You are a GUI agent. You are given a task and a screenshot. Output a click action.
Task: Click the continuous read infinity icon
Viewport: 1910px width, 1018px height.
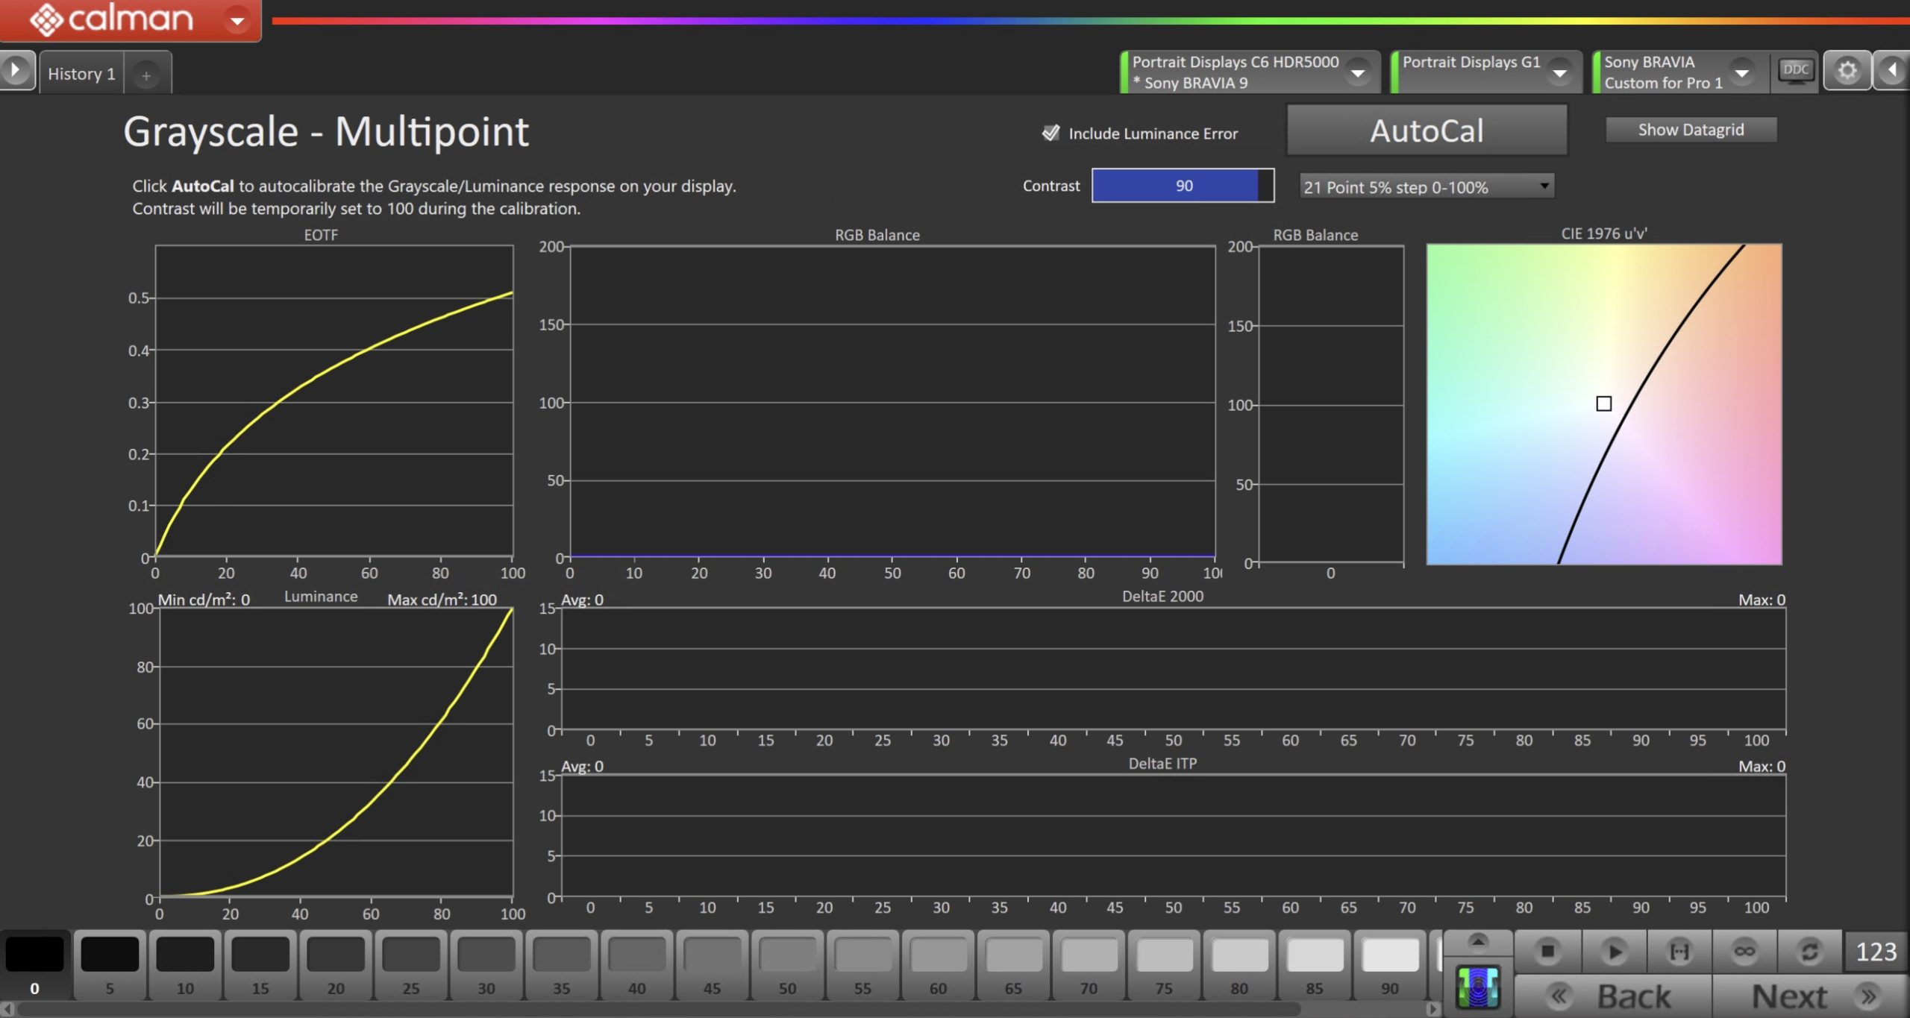[1744, 952]
